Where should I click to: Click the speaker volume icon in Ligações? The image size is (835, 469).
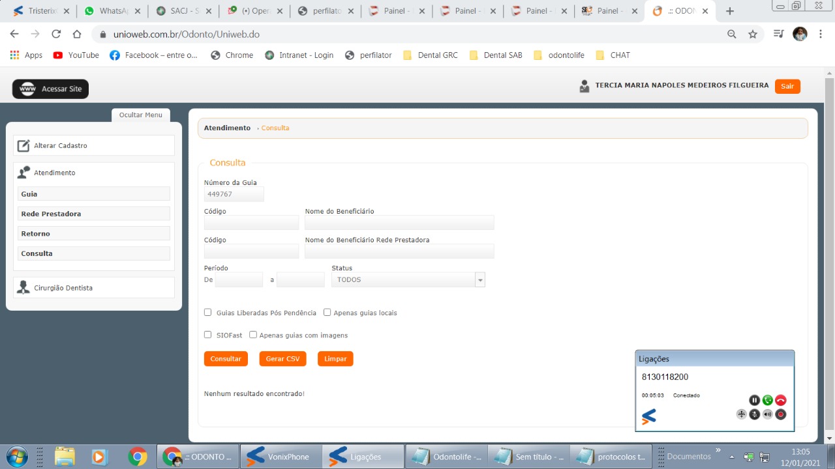pyautogui.click(x=767, y=414)
